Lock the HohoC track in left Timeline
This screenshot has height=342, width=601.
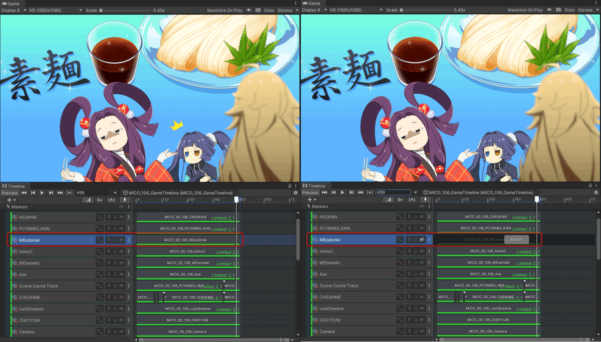tap(115, 251)
